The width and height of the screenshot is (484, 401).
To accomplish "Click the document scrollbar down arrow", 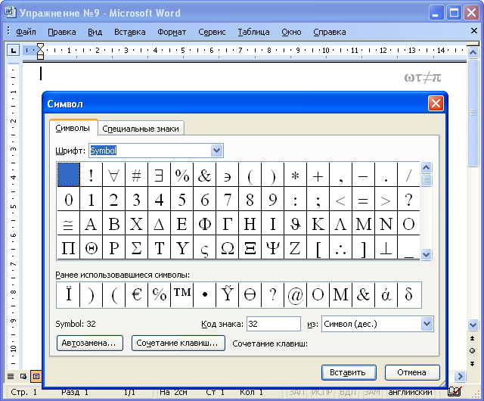I will 473,325.
